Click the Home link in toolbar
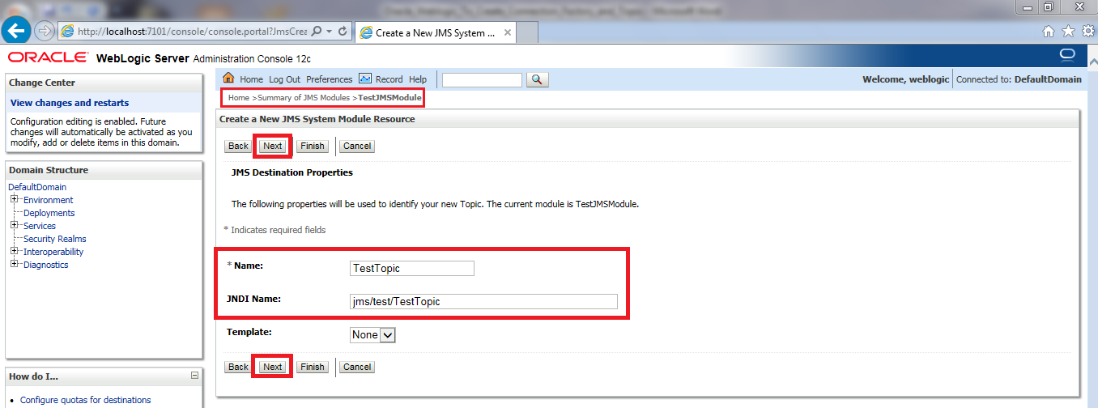Image resolution: width=1098 pixels, height=408 pixels. 251,79
